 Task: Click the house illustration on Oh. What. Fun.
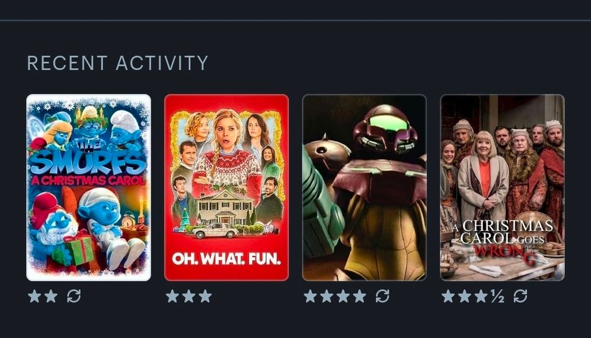225,207
